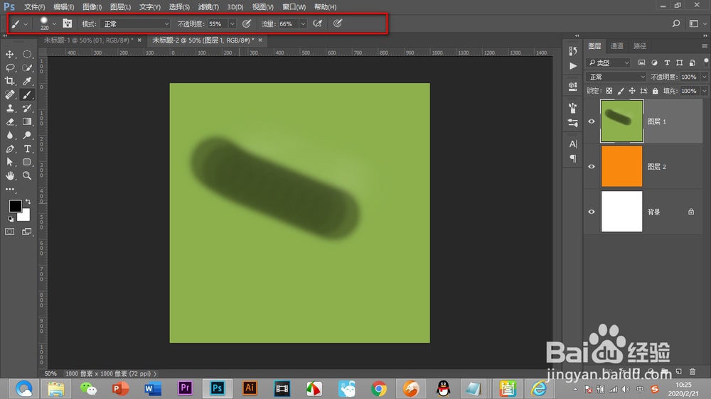
Task: Toggle pressure control for opacity
Action: (247, 23)
